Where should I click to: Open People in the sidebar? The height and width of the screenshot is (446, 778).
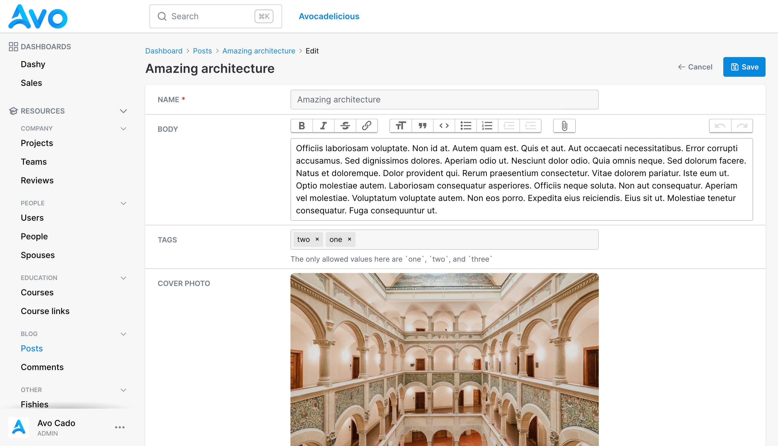[34, 236]
